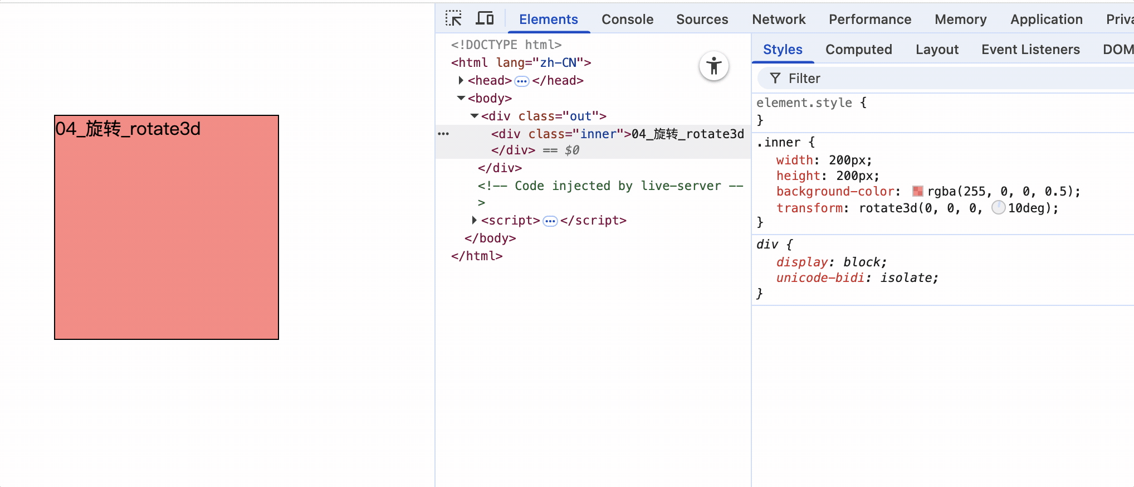Expand the script element node
Screen dimensions: 1134x487
[x=475, y=221]
